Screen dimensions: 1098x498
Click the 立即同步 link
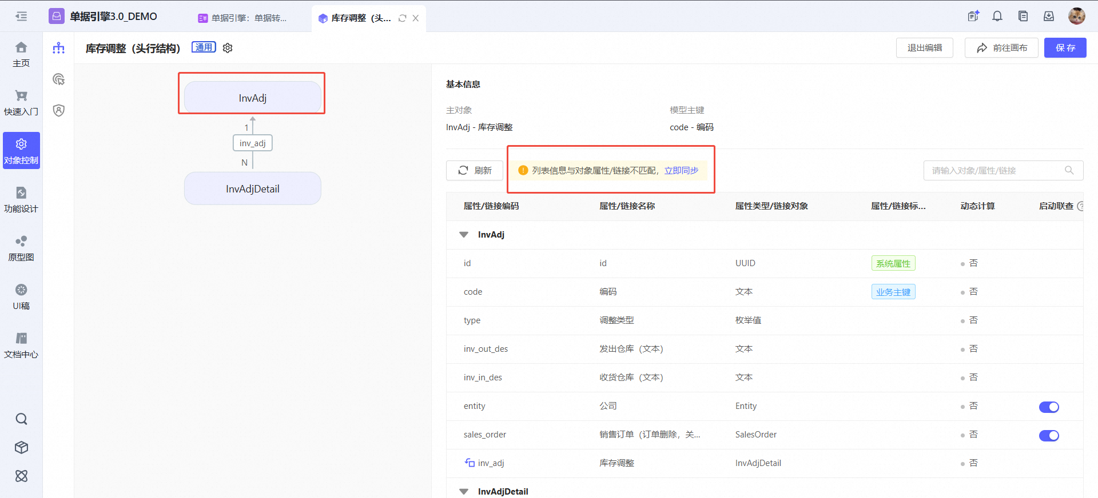tap(681, 171)
